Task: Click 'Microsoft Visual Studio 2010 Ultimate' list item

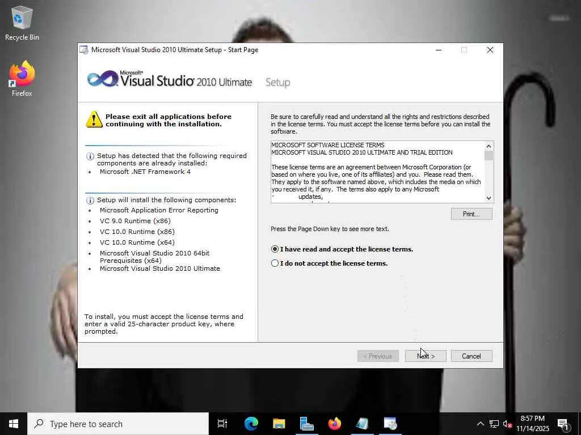Action: click(159, 268)
